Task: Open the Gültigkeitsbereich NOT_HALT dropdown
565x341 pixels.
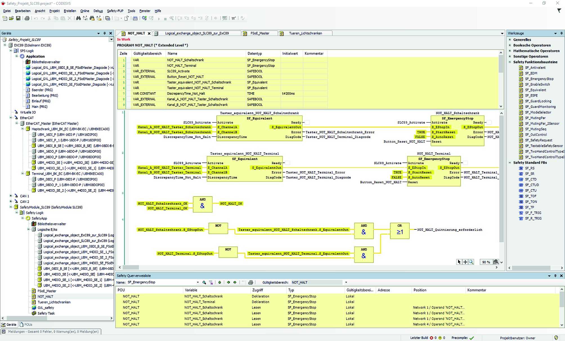Action: (x=346, y=282)
